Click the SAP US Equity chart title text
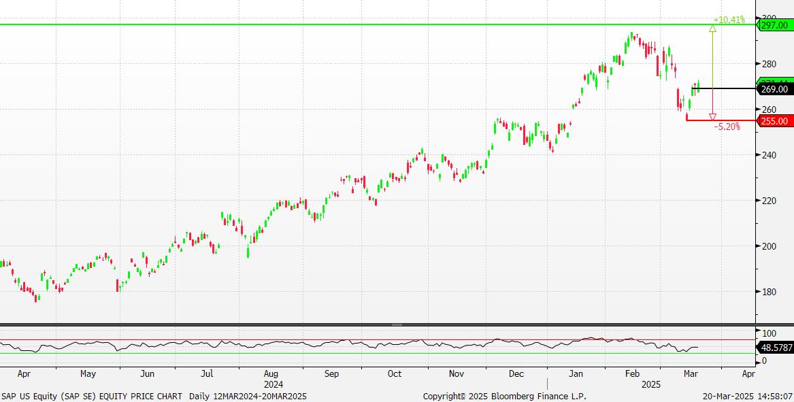The image size is (794, 402). [91, 396]
